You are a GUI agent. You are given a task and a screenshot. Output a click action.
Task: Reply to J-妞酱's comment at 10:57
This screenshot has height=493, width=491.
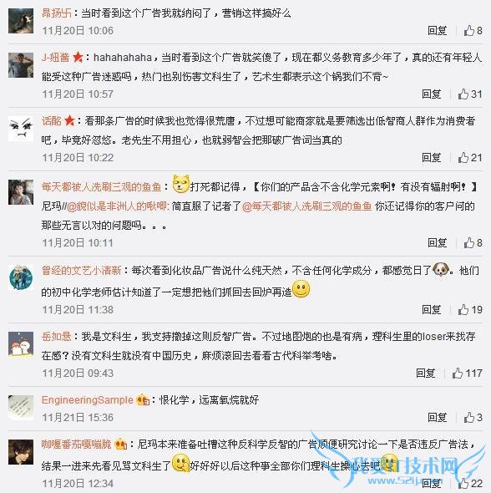pyautogui.click(x=431, y=94)
